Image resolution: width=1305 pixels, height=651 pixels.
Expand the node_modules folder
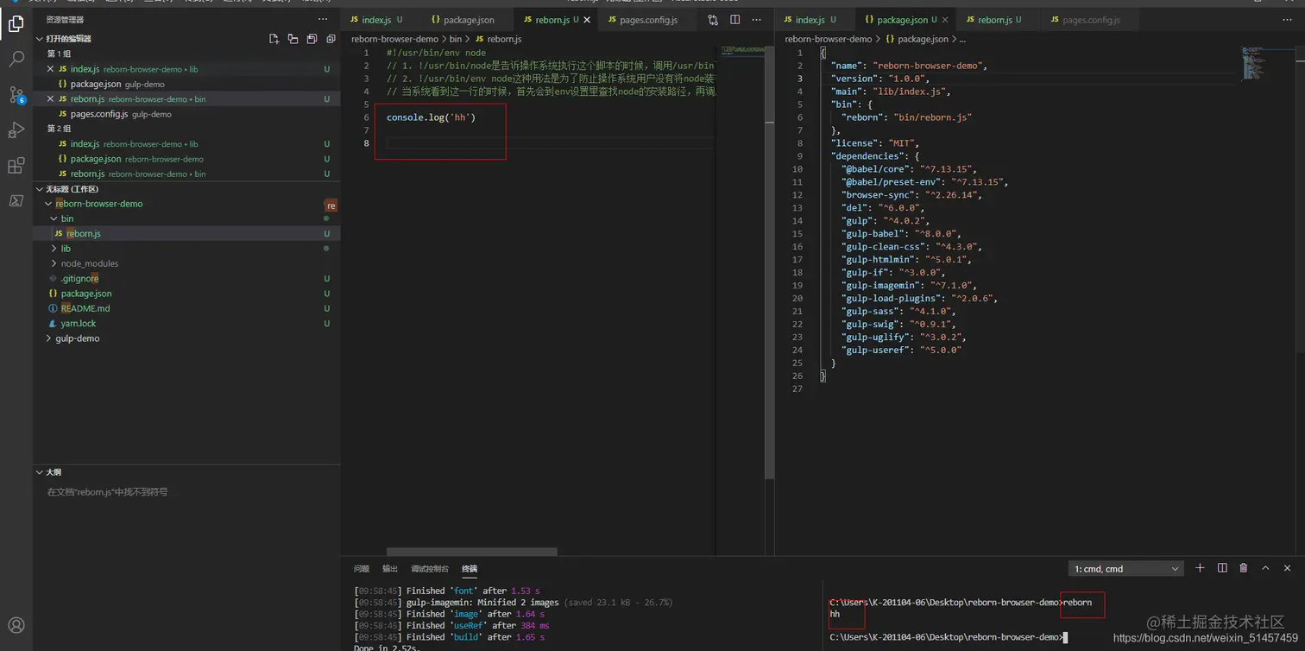click(x=54, y=263)
